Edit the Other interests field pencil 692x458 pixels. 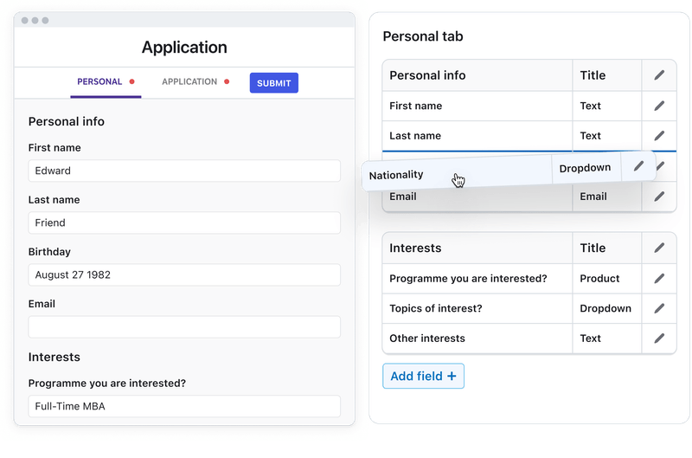click(659, 339)
